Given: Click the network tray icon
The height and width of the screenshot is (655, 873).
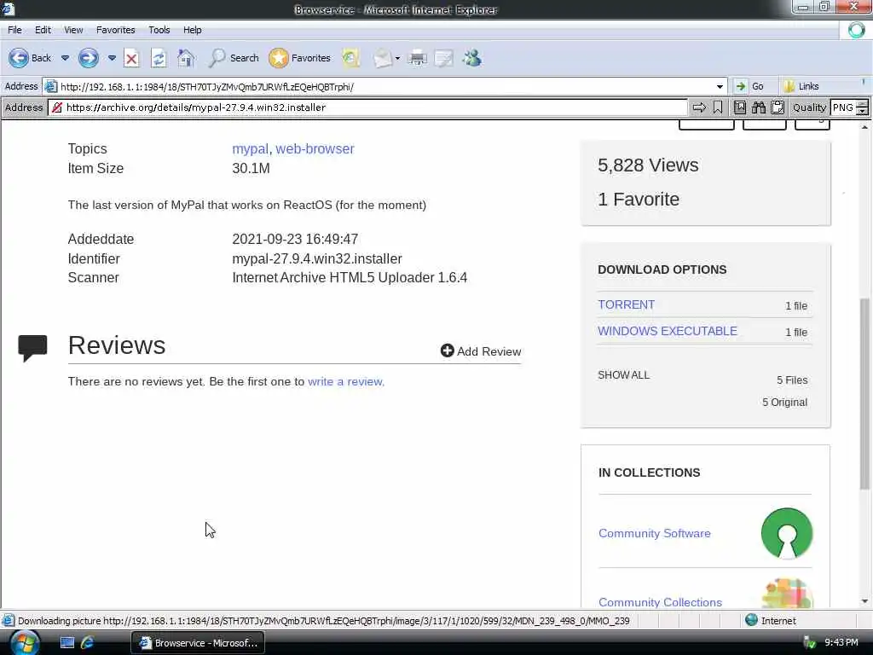Looking at the screenshot, I should pos(810,643).
